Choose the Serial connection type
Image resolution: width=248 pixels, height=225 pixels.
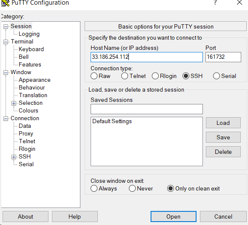pyautogui.click(x=217, y=76)
